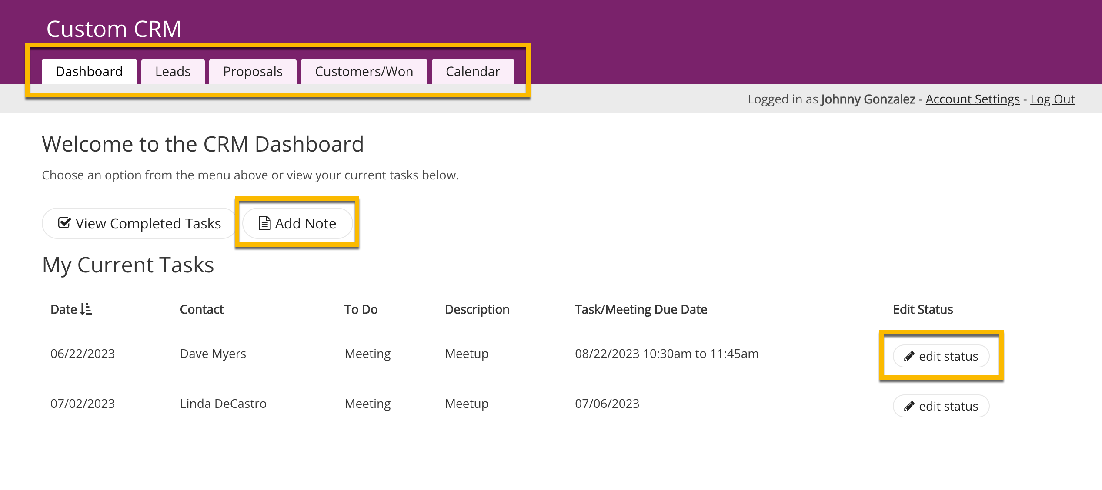The image size is (1102, 490).
Task: Sort tasks by the Date header
Action: pos(64,310)
